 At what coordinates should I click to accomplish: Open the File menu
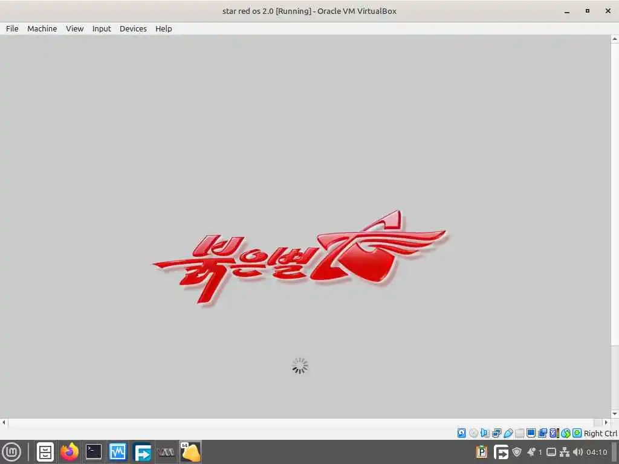point(12,29)
